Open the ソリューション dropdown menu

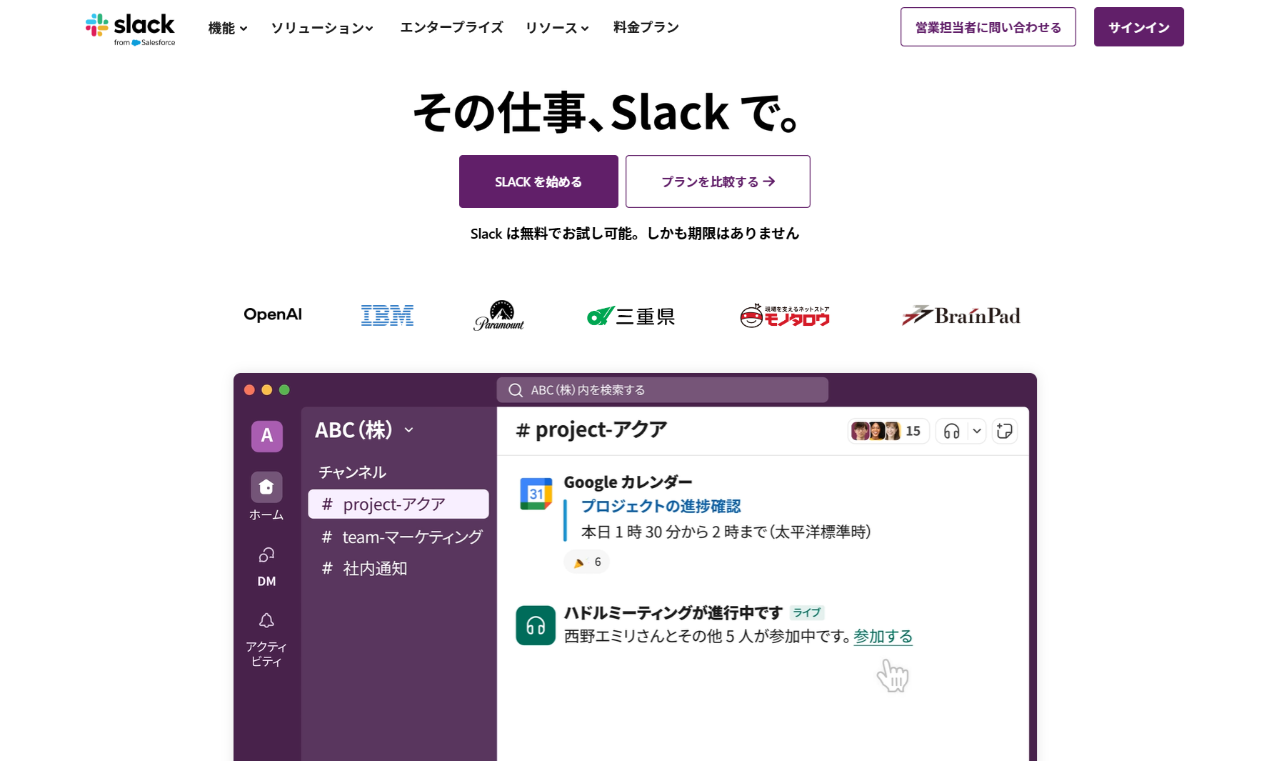(x=322, y=28)
